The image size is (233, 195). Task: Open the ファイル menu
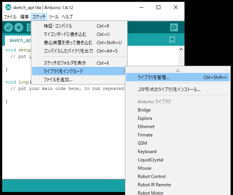point(10,17)
